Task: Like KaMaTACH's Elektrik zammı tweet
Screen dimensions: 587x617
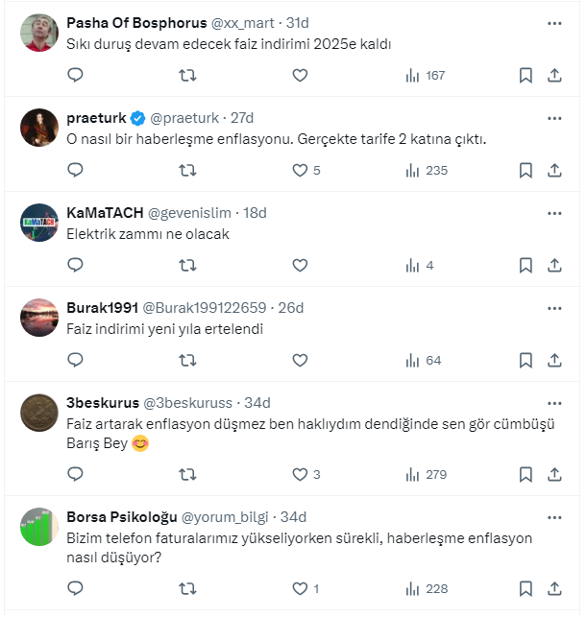Action: coord(300,265)
